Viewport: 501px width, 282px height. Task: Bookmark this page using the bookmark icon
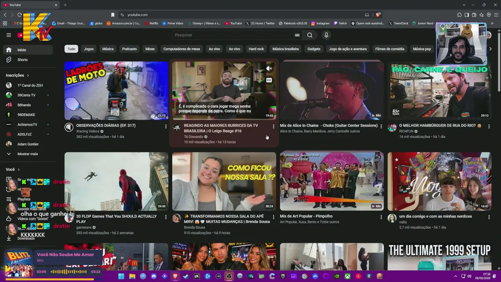113,15
